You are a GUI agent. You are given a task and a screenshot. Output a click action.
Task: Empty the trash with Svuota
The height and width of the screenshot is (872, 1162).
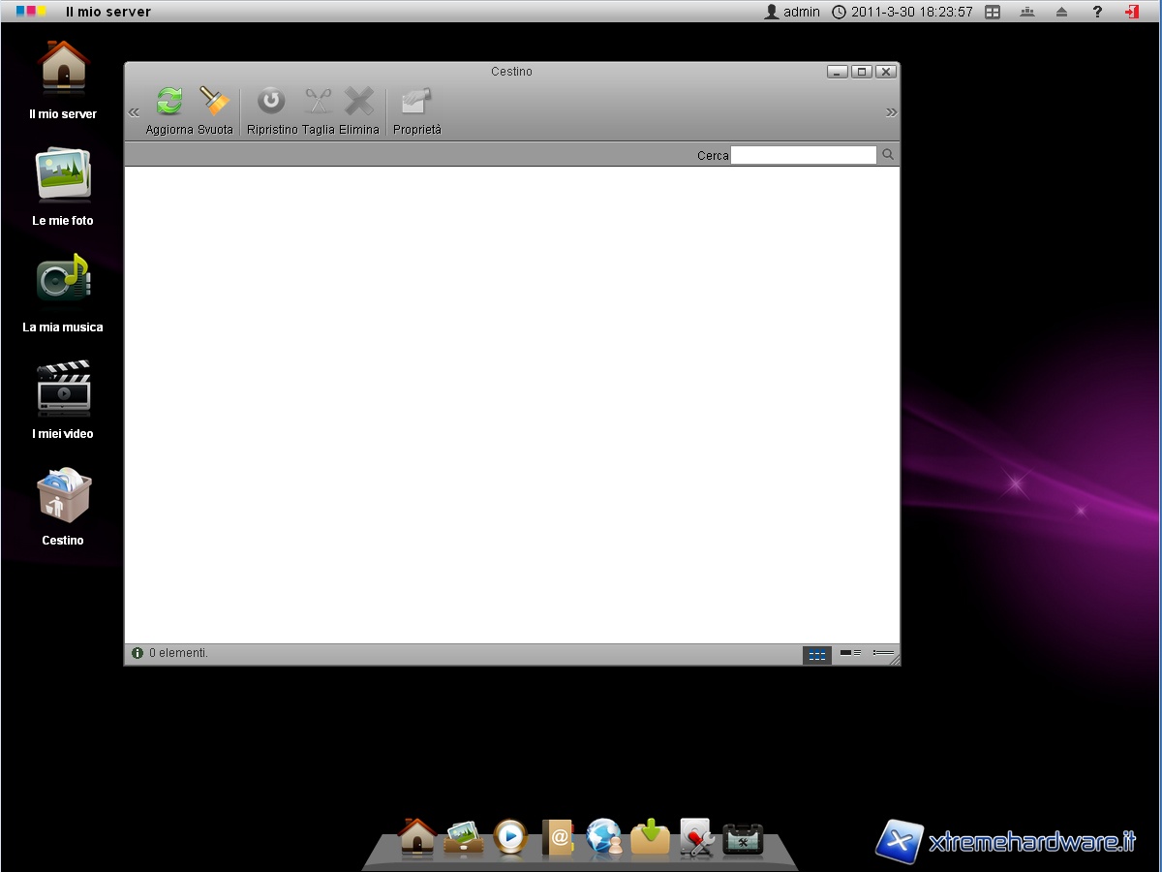click(215, 102)
